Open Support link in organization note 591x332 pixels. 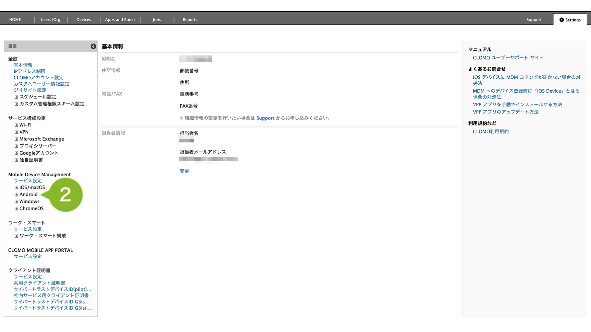(x=265, y=118)
